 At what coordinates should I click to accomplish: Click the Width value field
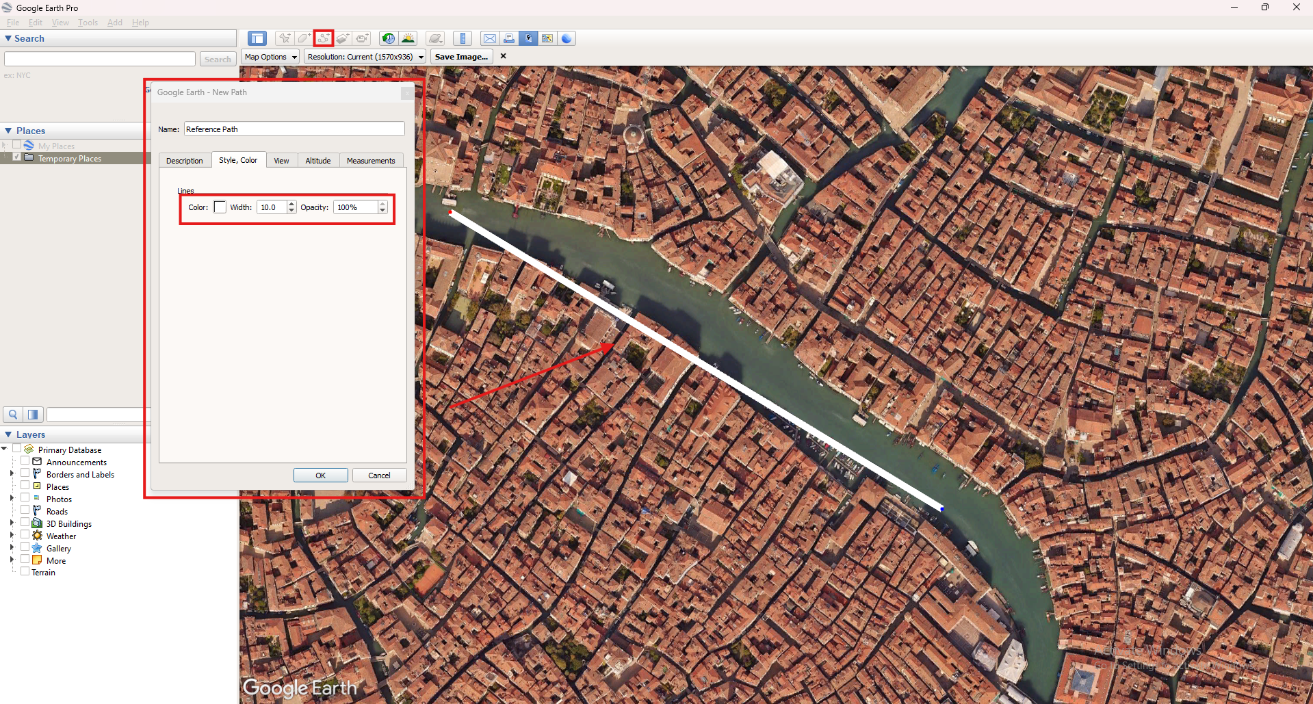(272, 207)
